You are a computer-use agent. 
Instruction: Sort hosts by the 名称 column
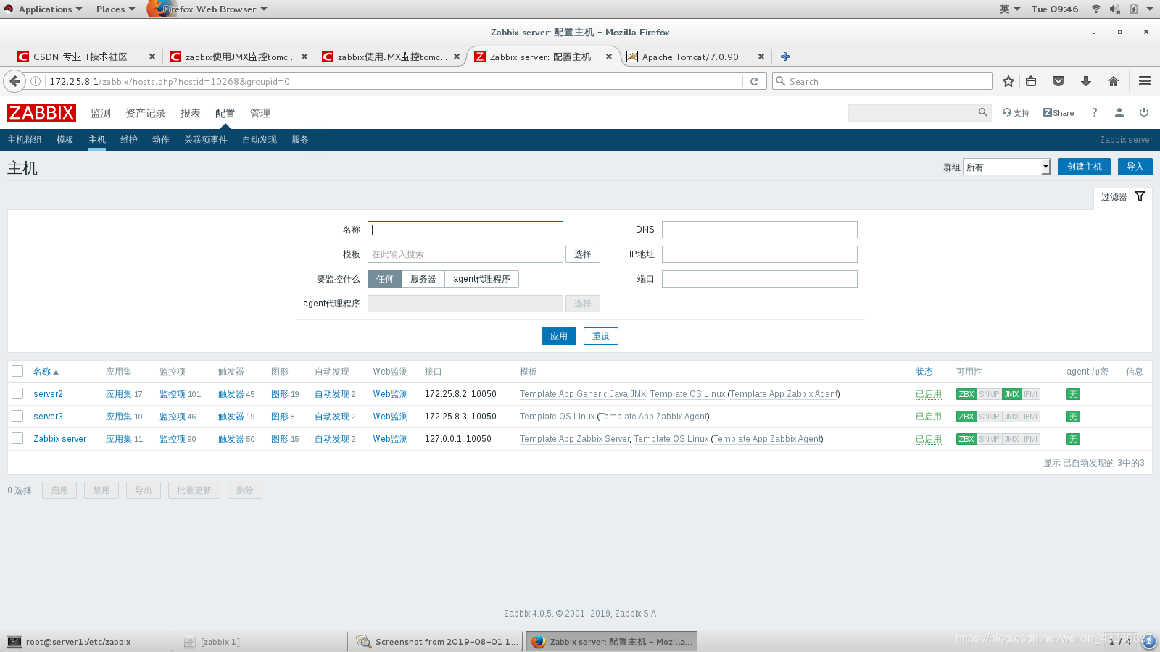(x=46, y=372)
